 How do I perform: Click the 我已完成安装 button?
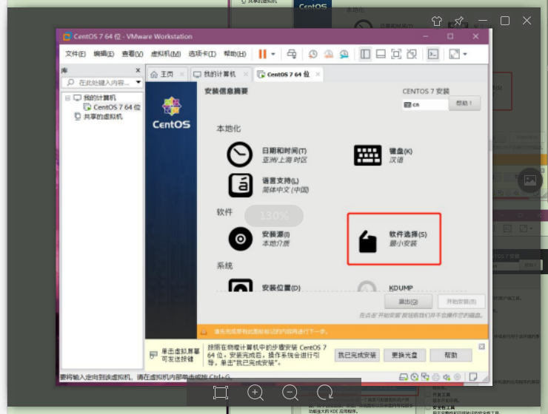point(357,355)
